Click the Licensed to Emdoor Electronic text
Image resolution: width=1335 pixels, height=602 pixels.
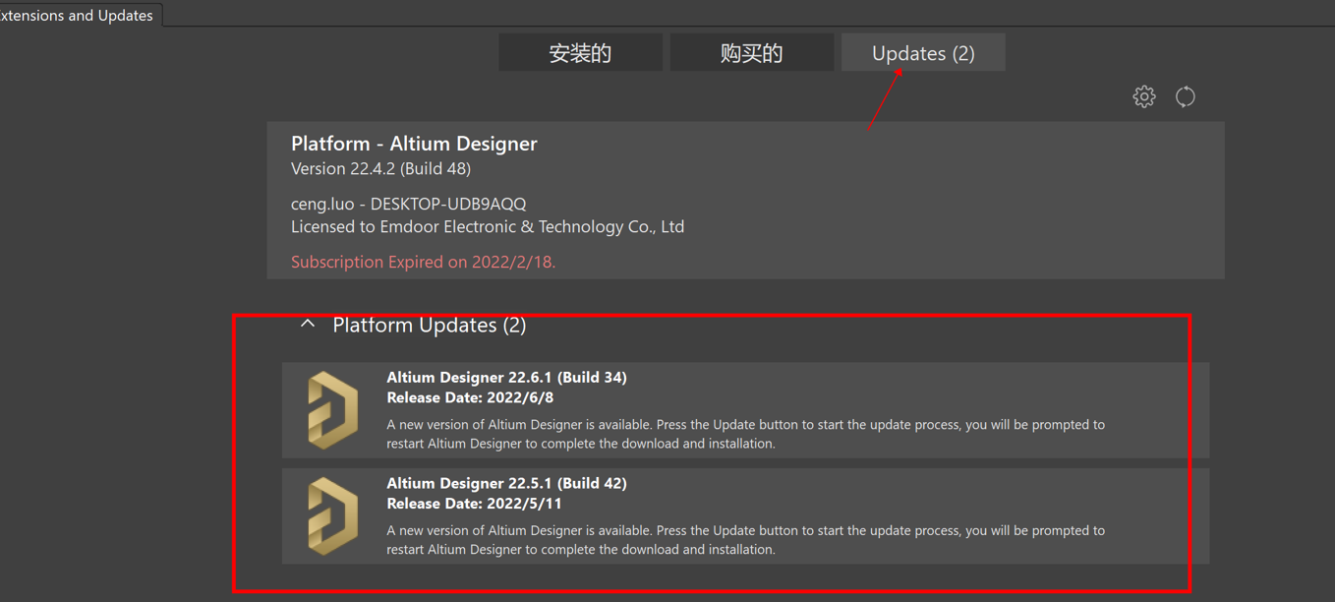[x=487, y=226]
